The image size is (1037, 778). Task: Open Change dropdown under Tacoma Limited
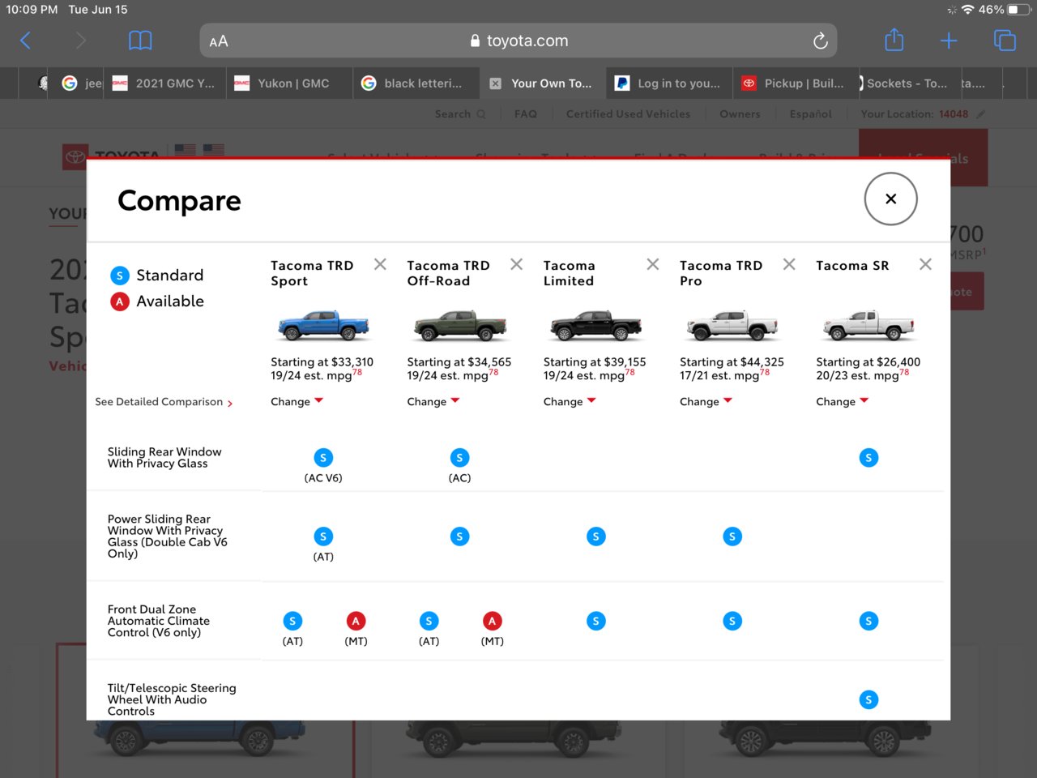tap(570, 401)
